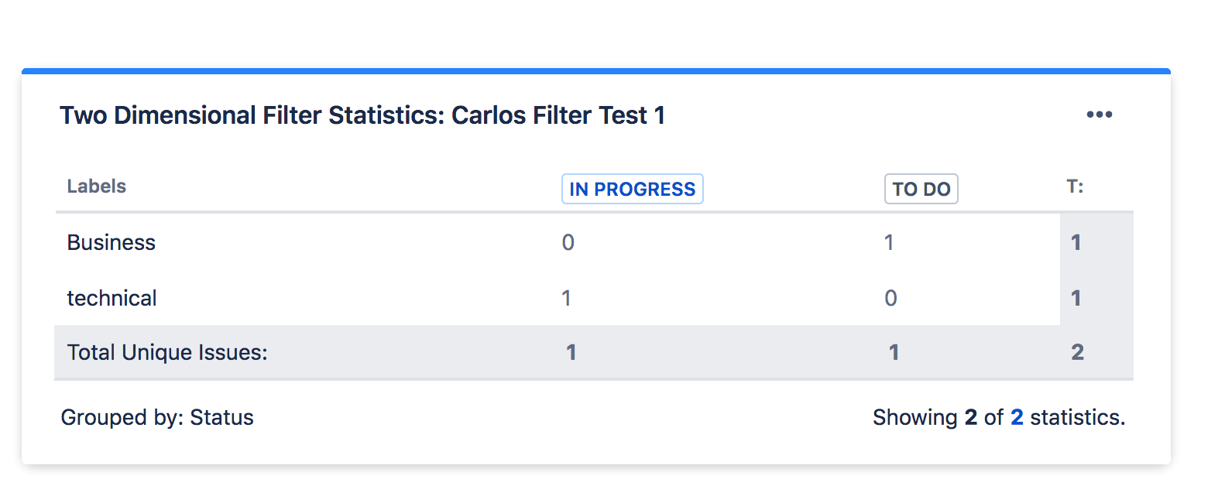Click the Labels column header
Viewport: 1225px width, 503px height.
[x=96, y=186]
